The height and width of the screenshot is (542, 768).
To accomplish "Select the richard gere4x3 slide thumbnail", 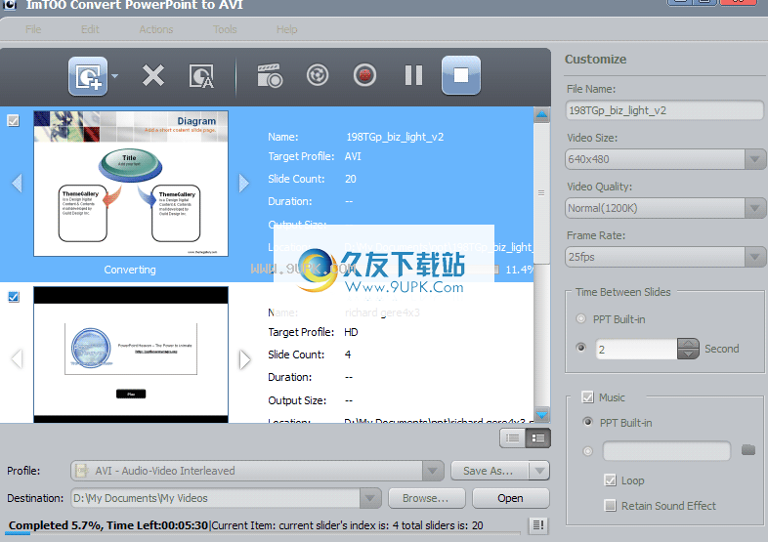I will point(131,354).
